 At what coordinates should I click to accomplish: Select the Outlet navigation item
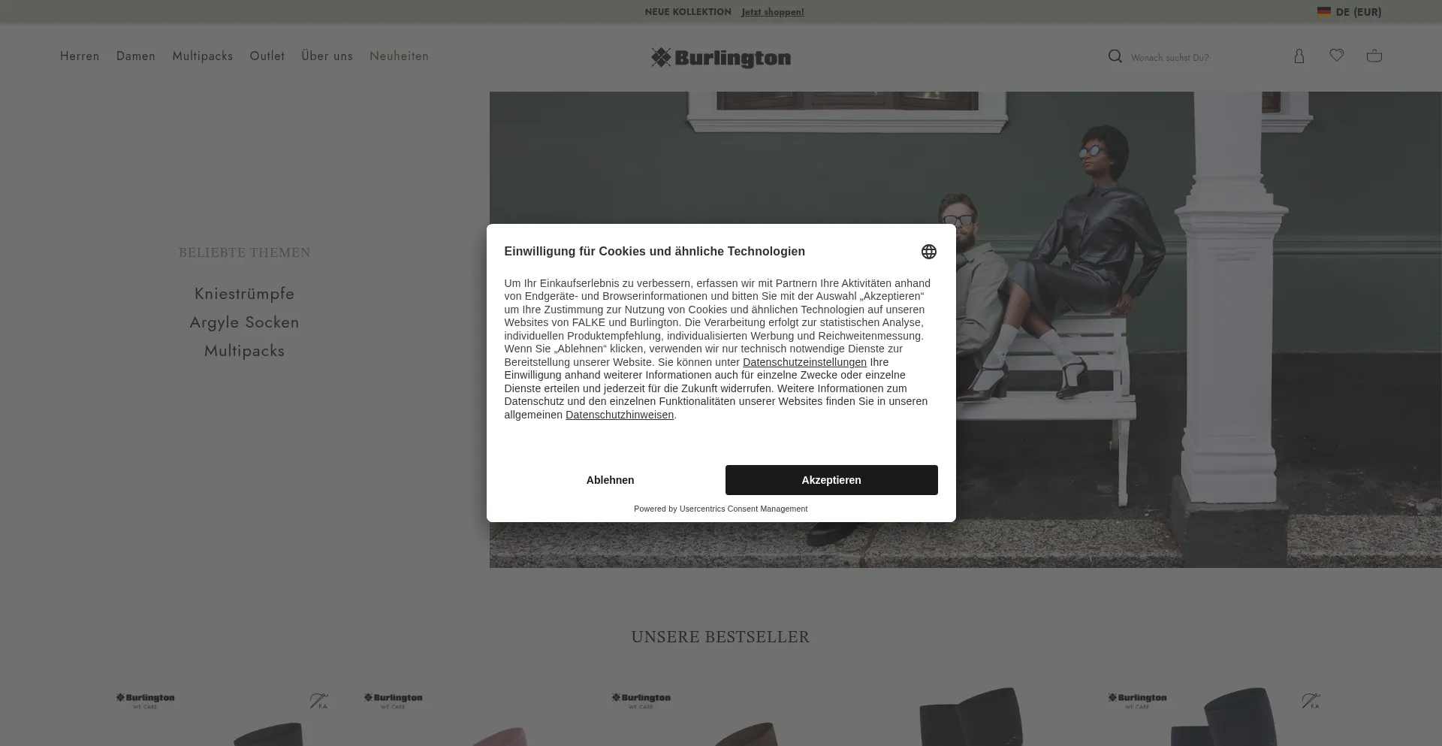pyautogui.click(x=267, y=56)
